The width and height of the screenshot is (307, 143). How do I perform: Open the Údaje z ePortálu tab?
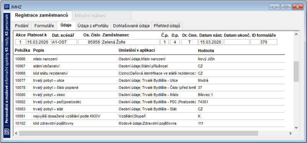click(x=94, y=26)
